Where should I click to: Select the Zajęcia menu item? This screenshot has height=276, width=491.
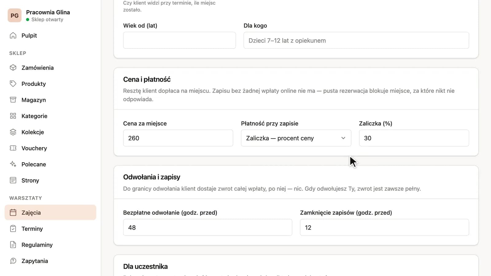(x=50, y=213)
